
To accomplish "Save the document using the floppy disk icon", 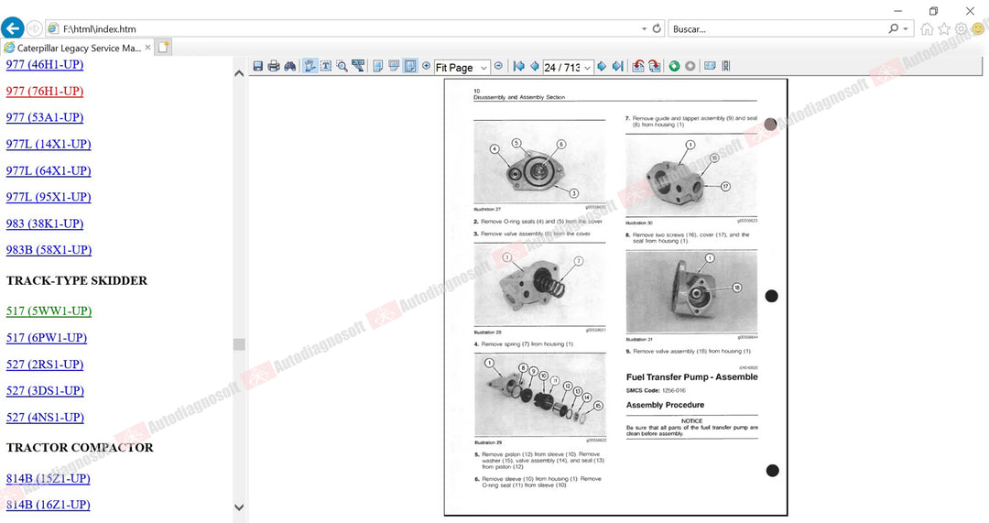I will click(258, 66).
